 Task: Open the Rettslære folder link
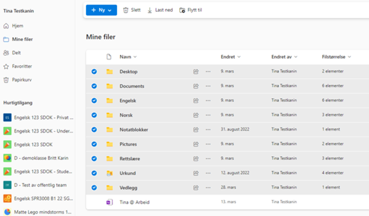point(130,159)
